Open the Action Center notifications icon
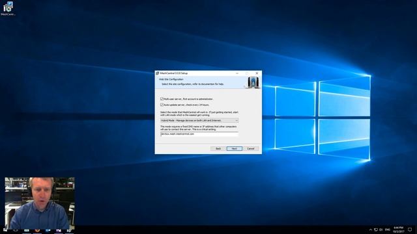Image resolution: width=417 pixels, height=234 pixels. coord(410,229)
